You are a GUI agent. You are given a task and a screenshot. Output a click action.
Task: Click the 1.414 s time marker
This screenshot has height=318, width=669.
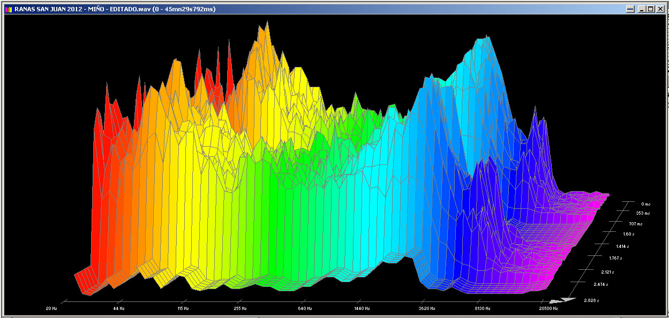coord(621,246)
